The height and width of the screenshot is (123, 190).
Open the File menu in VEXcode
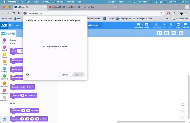(x=18, y=25)
